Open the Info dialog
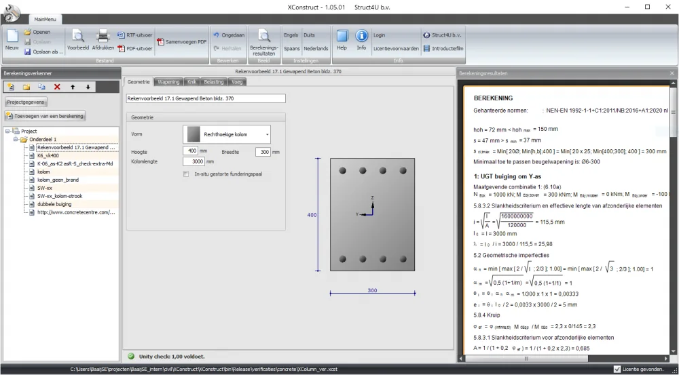 click(x=362, y=40)
